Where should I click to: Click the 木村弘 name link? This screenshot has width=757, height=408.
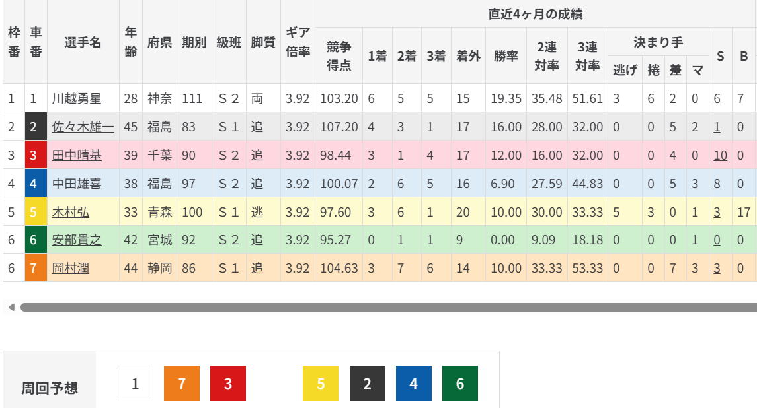pyautogui.click(x=71, y=212)
